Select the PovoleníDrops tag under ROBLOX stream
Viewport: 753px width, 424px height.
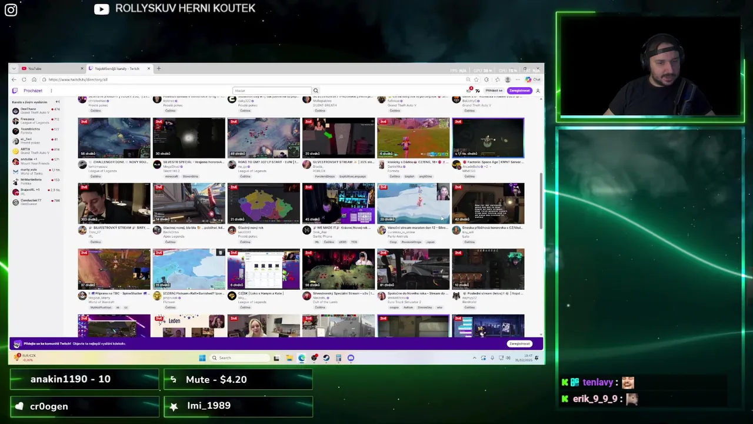coord(325,176)
